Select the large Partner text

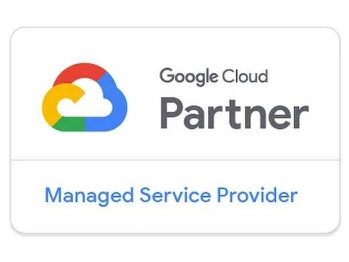click(235, 113)
